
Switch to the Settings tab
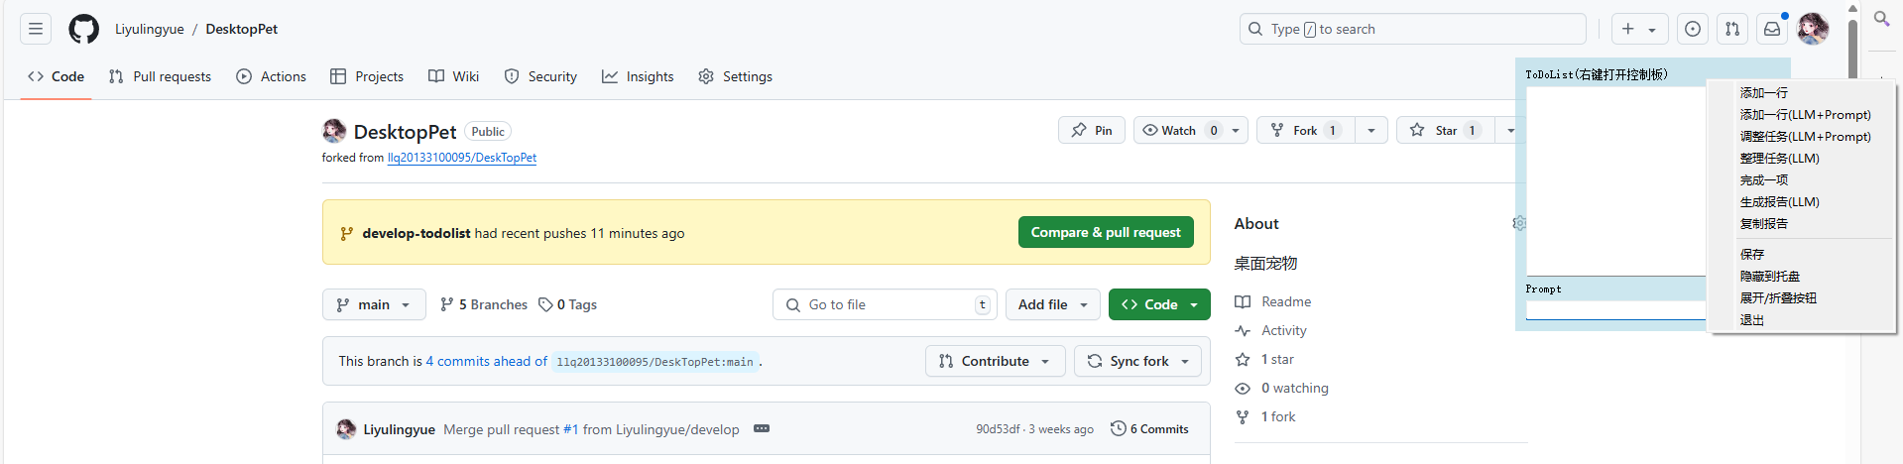coord(735,76)
